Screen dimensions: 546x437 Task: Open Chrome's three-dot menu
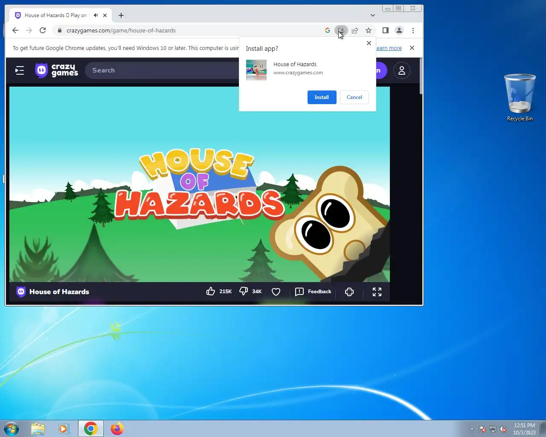click(x=413, y=30)
